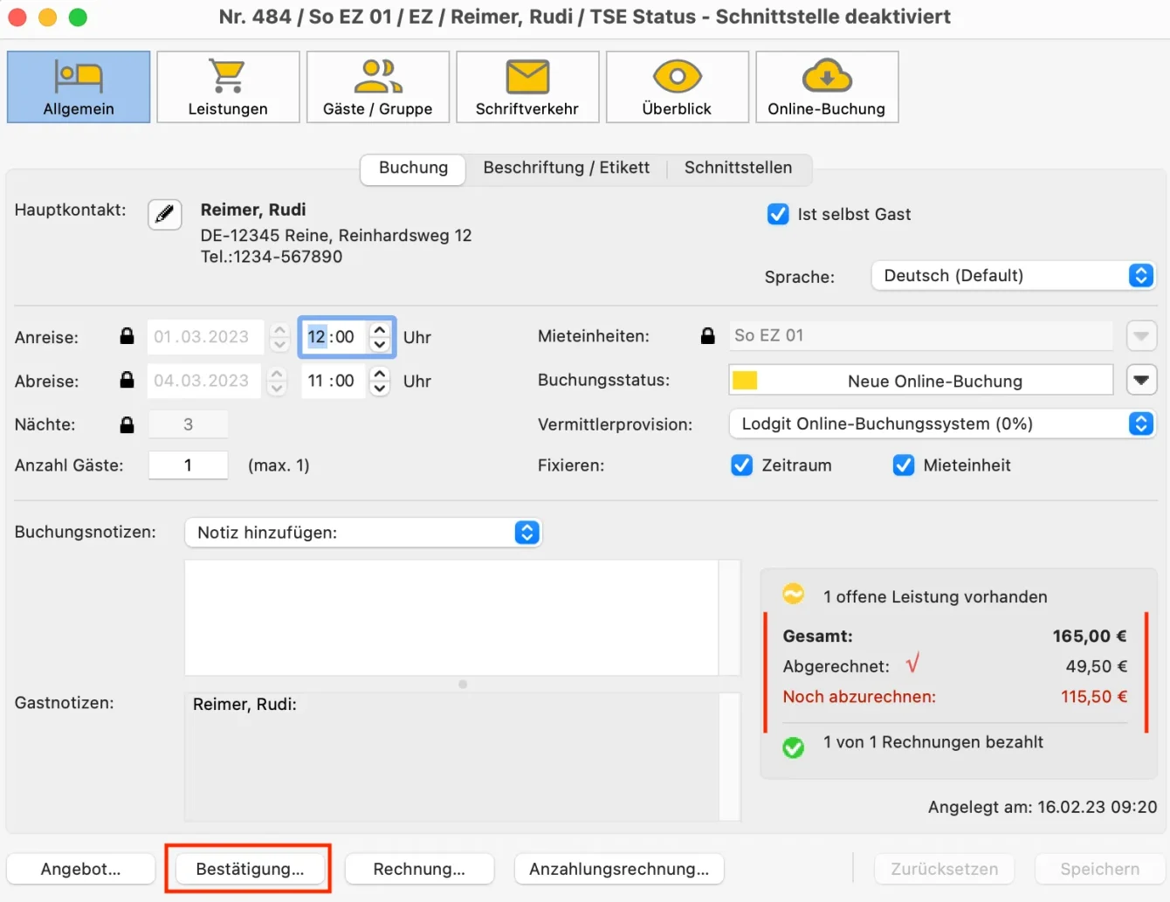Uncheck Fixieren Mieteinheit checkbox
This screenshot has height=902, width=1170.
[x=904, y=465]
